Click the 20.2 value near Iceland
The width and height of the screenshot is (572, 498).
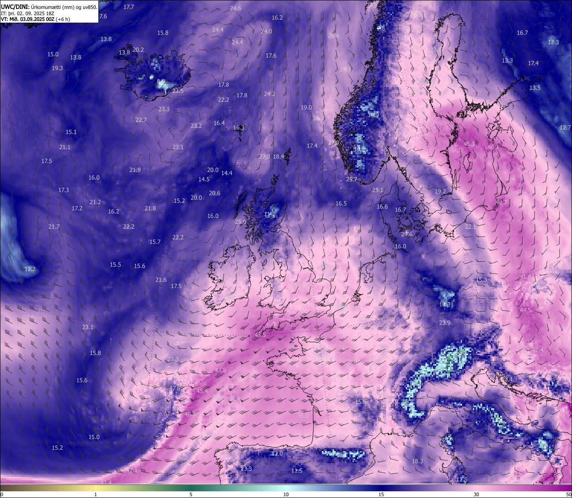coord(138,50)
